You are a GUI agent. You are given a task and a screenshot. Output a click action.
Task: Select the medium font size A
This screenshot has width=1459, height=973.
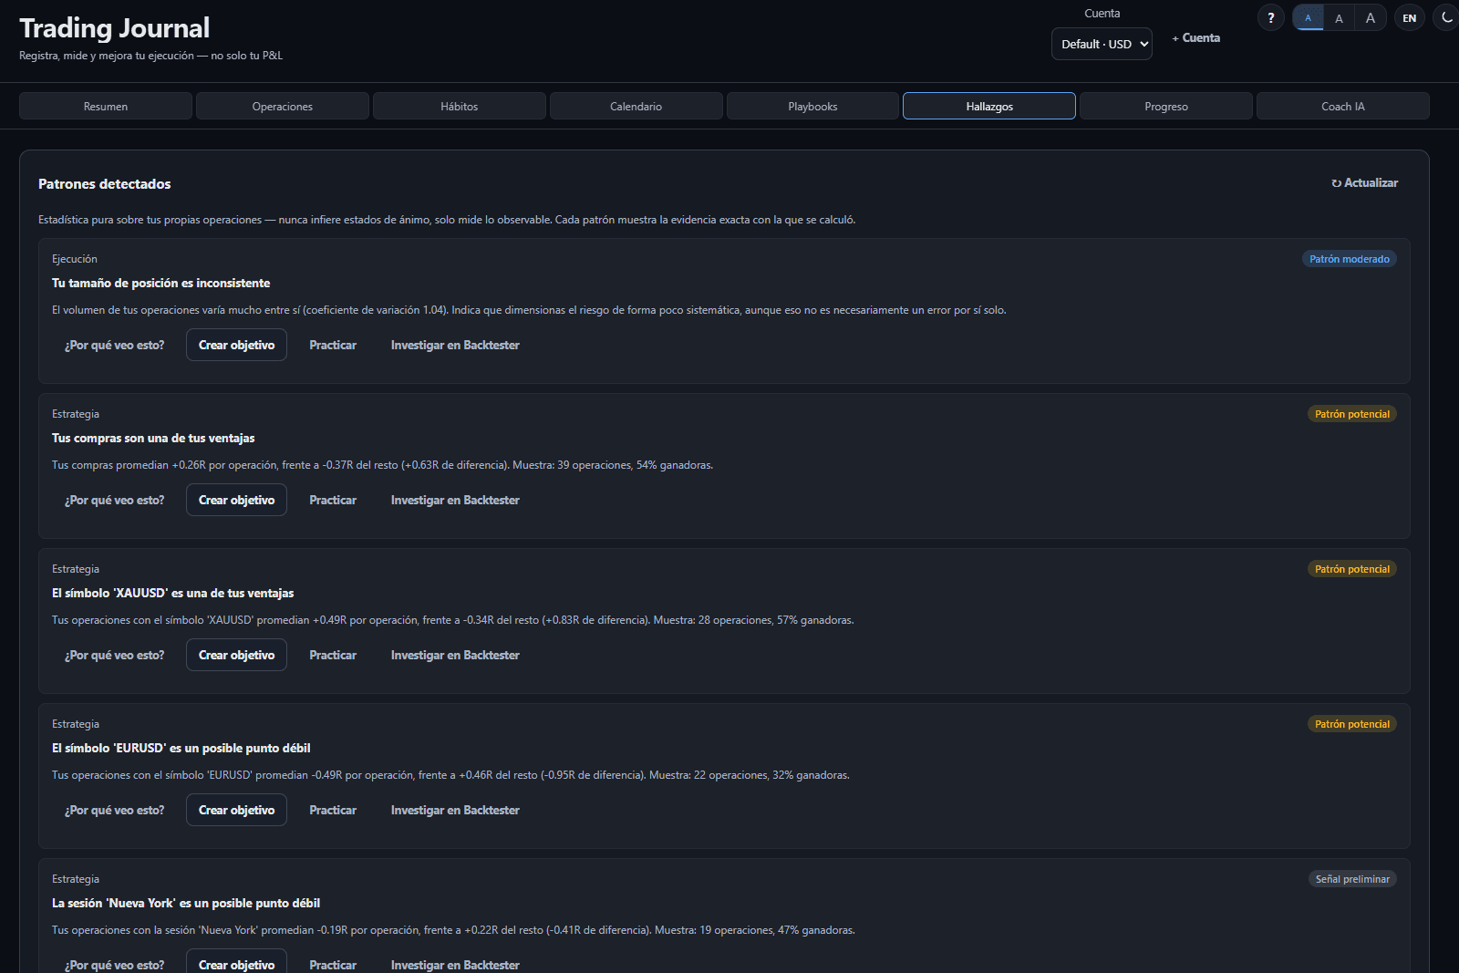[1339, 17]
